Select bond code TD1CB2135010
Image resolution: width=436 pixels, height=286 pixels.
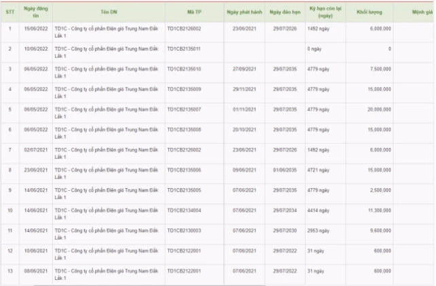pyautogui.click(x=184, y=69)
